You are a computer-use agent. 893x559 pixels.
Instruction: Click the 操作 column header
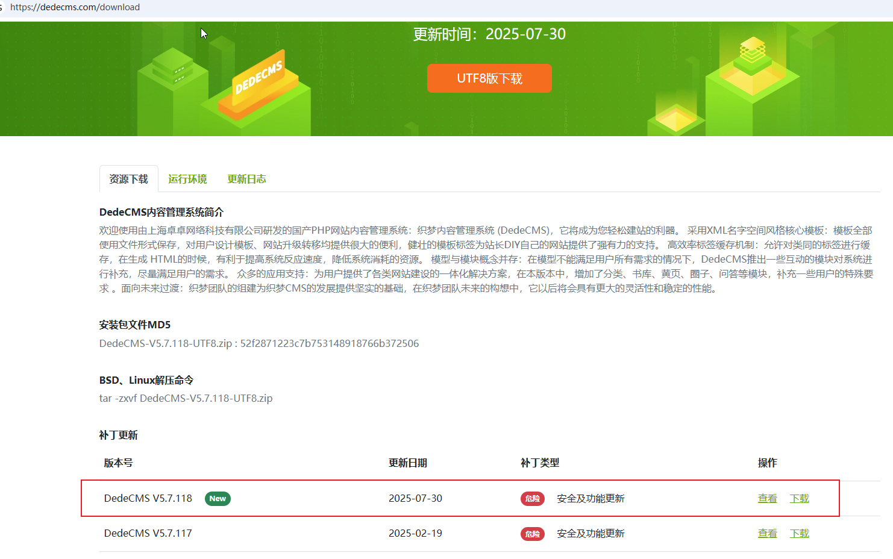click(x=767, y=463)
